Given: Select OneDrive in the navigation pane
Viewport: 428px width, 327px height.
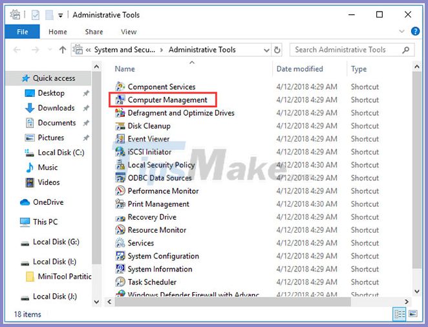Looking at the screenshot, I should point(48,202).
